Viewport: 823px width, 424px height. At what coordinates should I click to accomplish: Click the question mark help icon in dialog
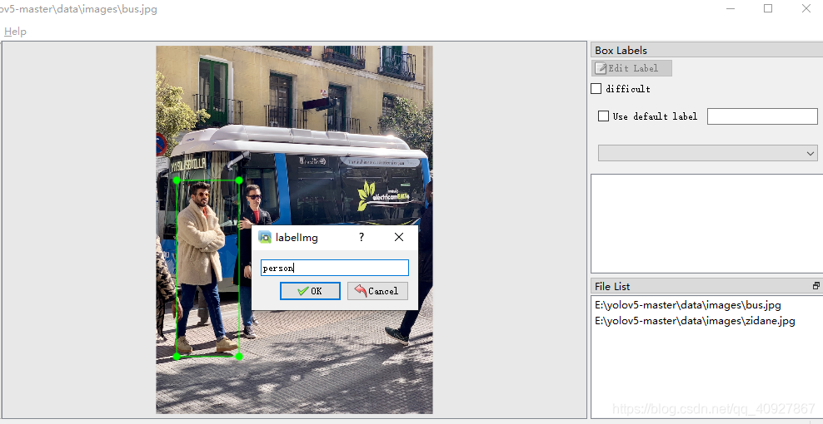pyautogui.click(x=362, y=238)
